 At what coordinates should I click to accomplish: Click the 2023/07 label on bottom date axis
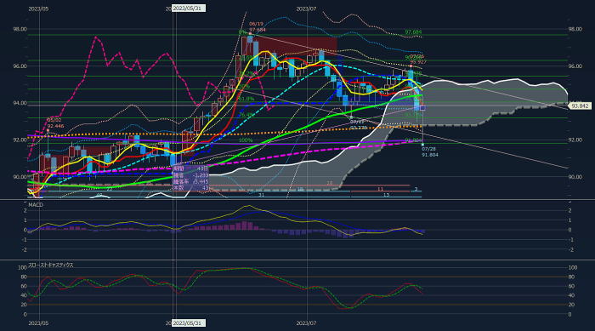[x=306, y=323]
